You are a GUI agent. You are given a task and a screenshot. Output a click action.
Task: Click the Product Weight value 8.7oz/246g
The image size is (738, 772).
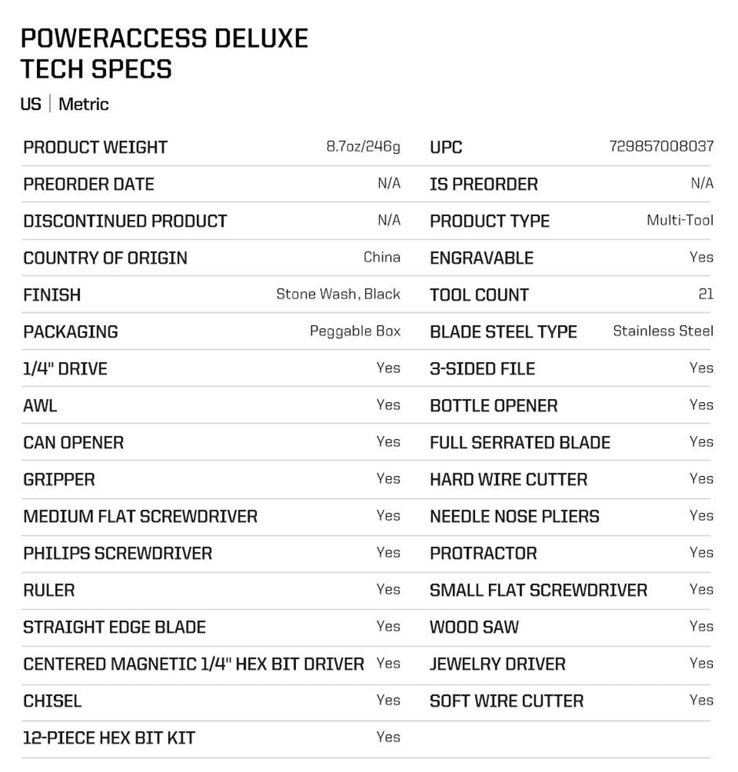[364, 146]
